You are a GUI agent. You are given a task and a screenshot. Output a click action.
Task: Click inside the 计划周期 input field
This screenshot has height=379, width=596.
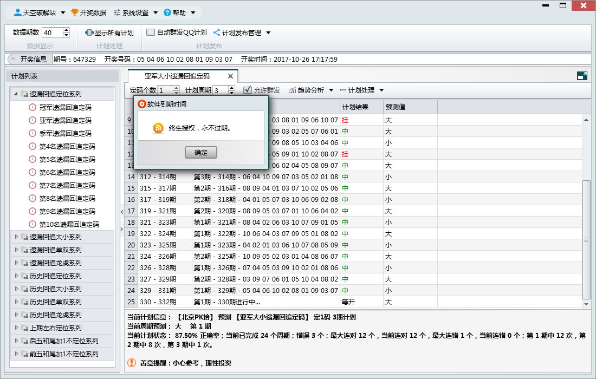221,90
